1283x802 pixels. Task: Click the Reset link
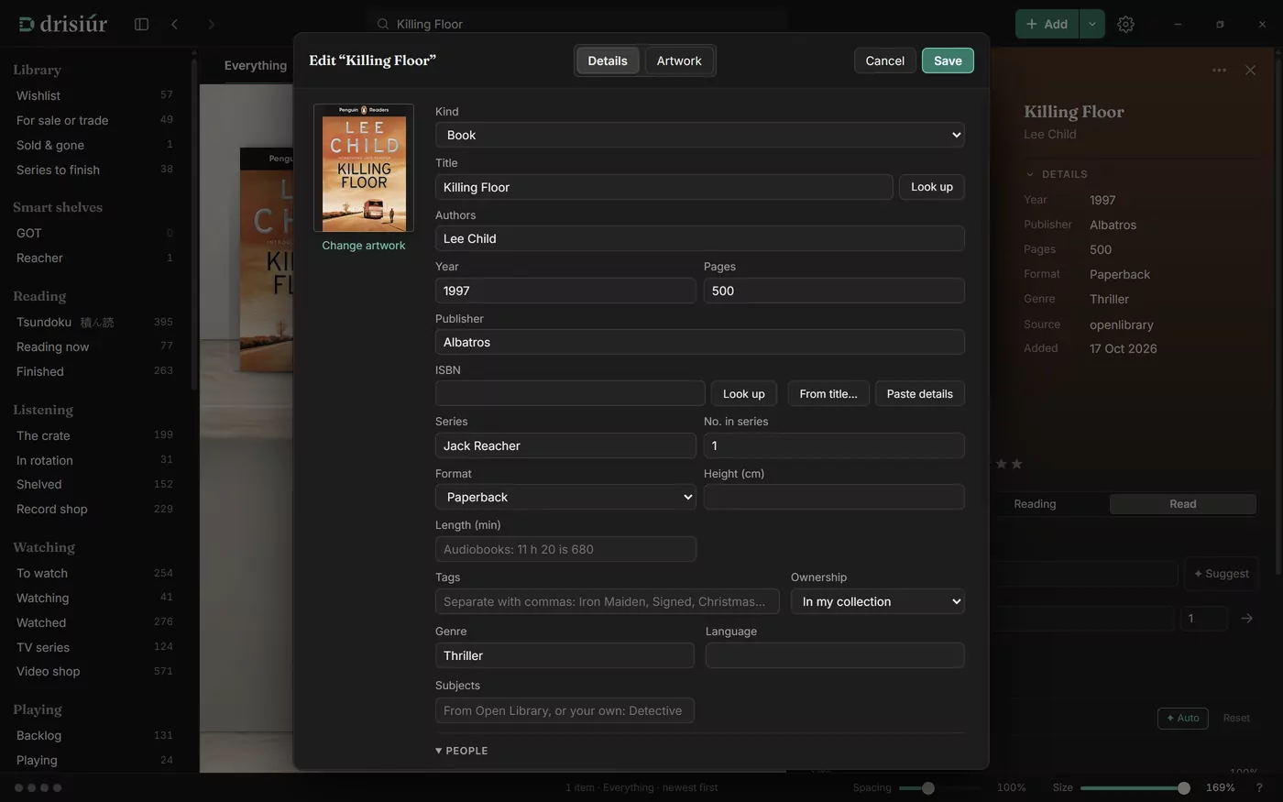pos(1236,718)
